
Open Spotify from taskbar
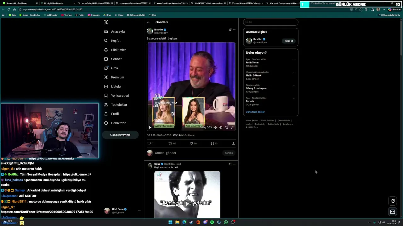click(212, 222)
